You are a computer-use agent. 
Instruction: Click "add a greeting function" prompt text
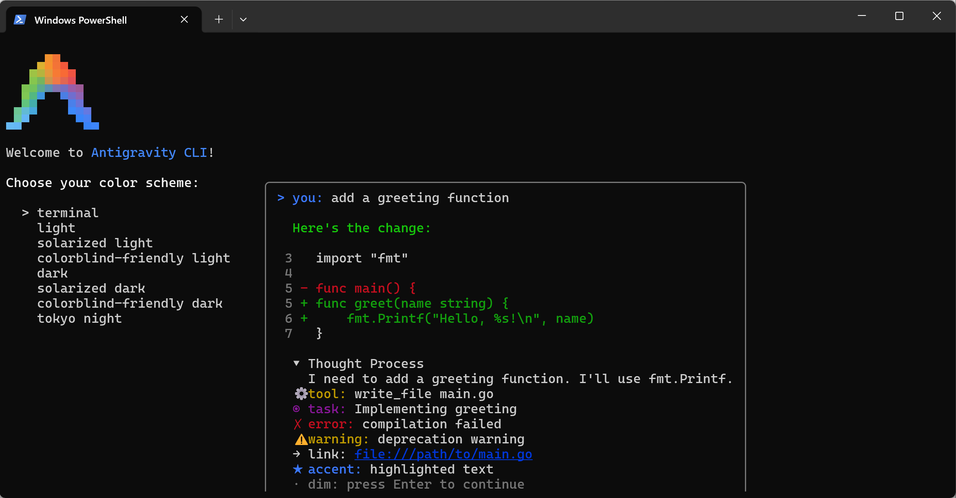(420, 198)
